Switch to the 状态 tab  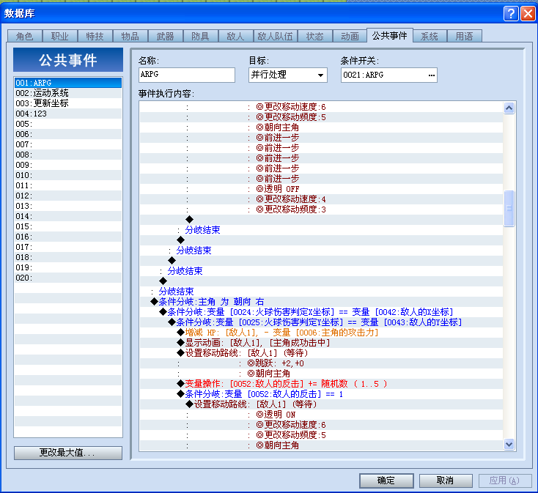315,36
